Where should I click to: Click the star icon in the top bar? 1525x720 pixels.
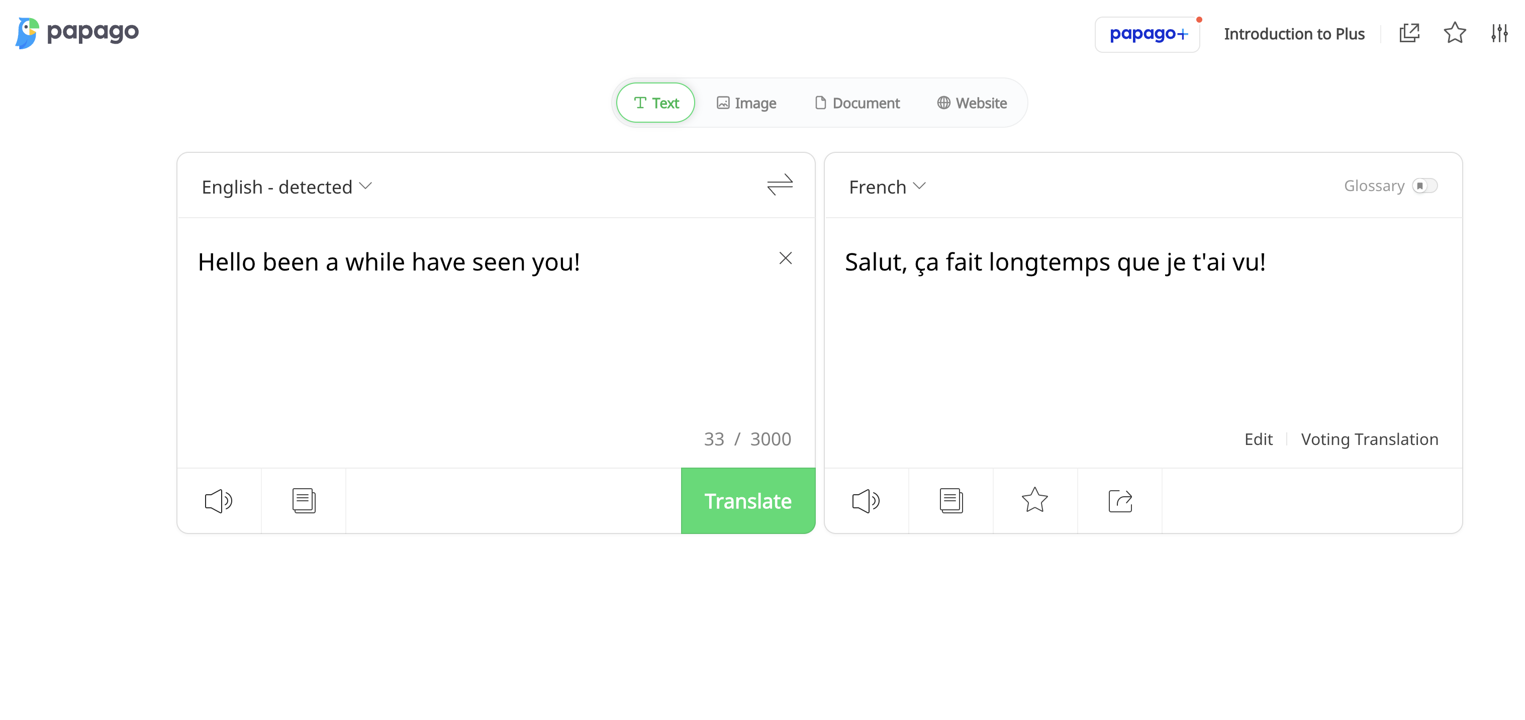(1455, 34)
